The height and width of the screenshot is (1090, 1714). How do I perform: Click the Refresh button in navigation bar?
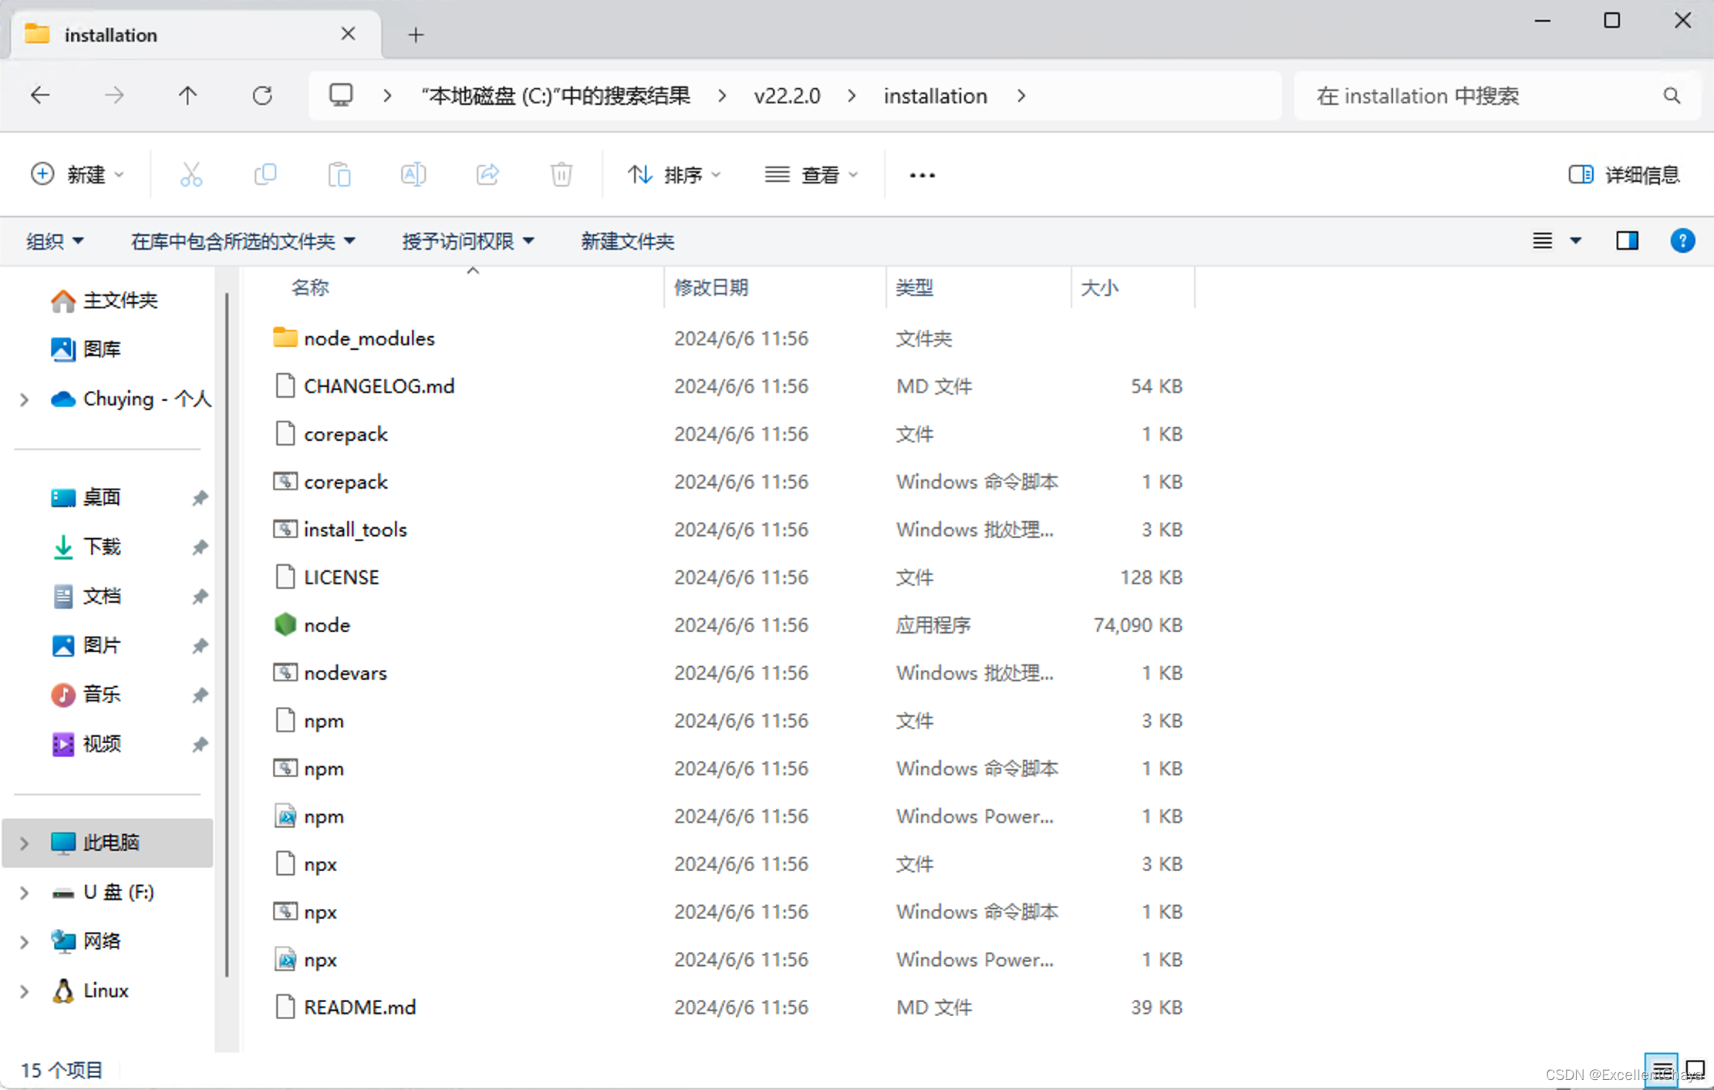tap(262, 96)
